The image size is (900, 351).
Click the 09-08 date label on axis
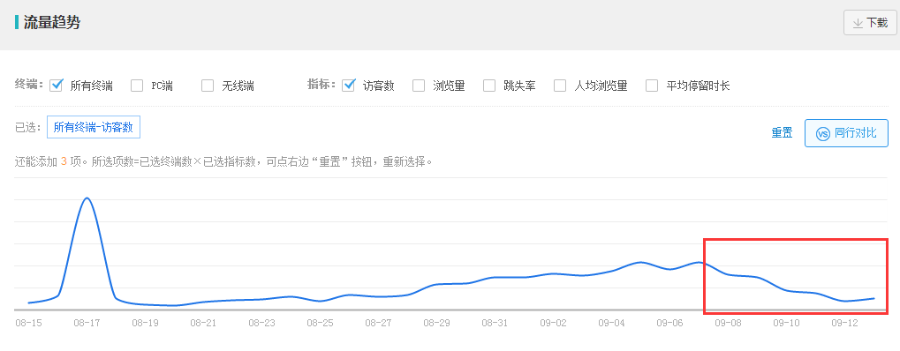tap(728, 323)
